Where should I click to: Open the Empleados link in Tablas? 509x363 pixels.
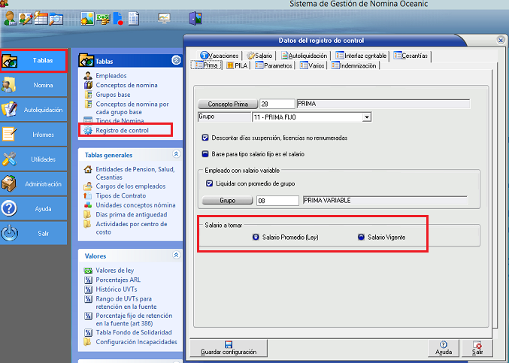(x=111, y=76)
